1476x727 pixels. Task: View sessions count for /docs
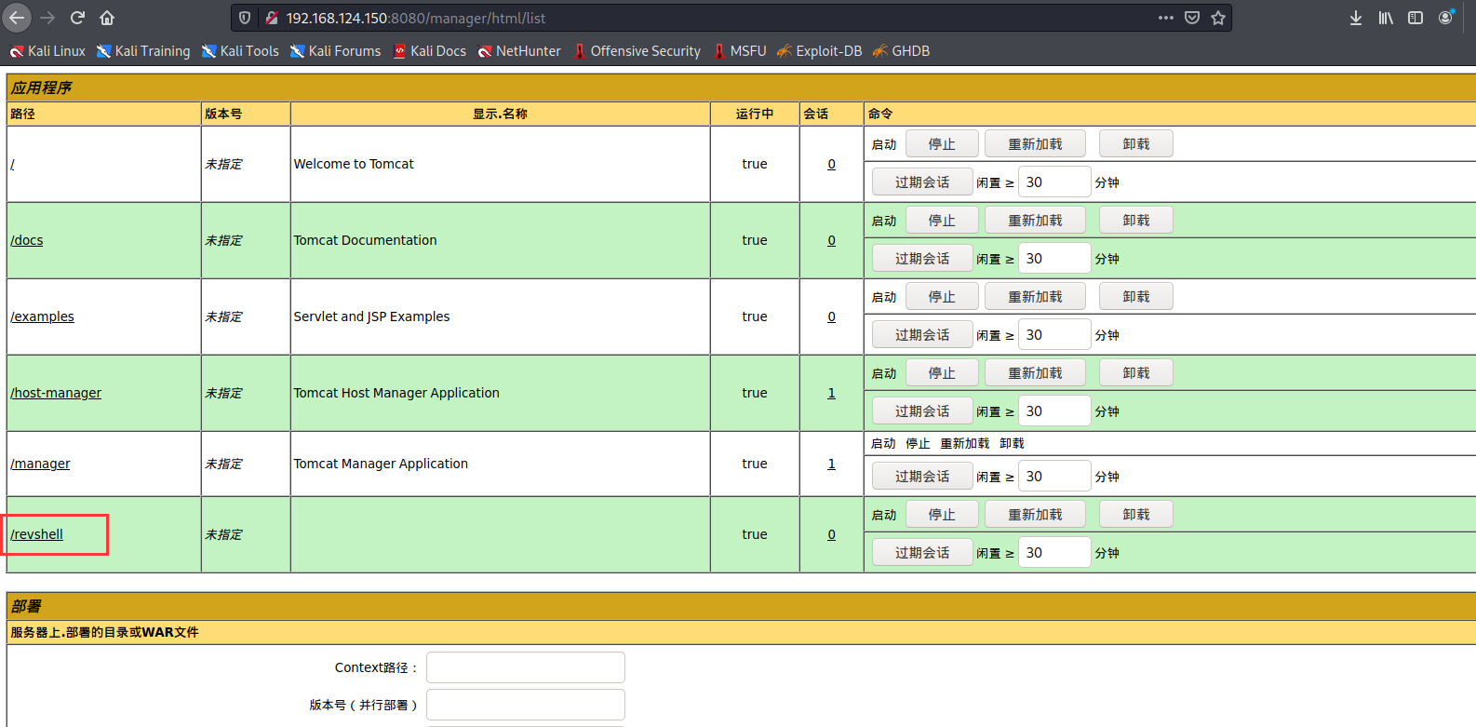(831, 240)
